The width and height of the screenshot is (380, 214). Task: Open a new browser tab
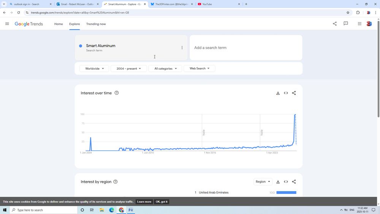(x=246, y=4)
